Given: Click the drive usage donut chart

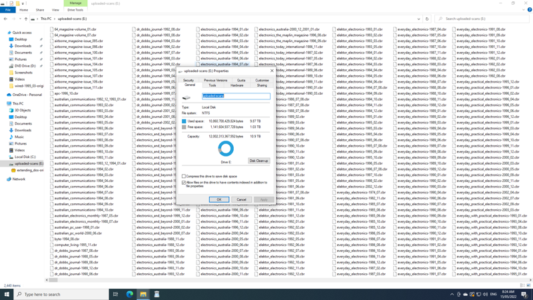Looking at the screenshot, I should 226,149.
